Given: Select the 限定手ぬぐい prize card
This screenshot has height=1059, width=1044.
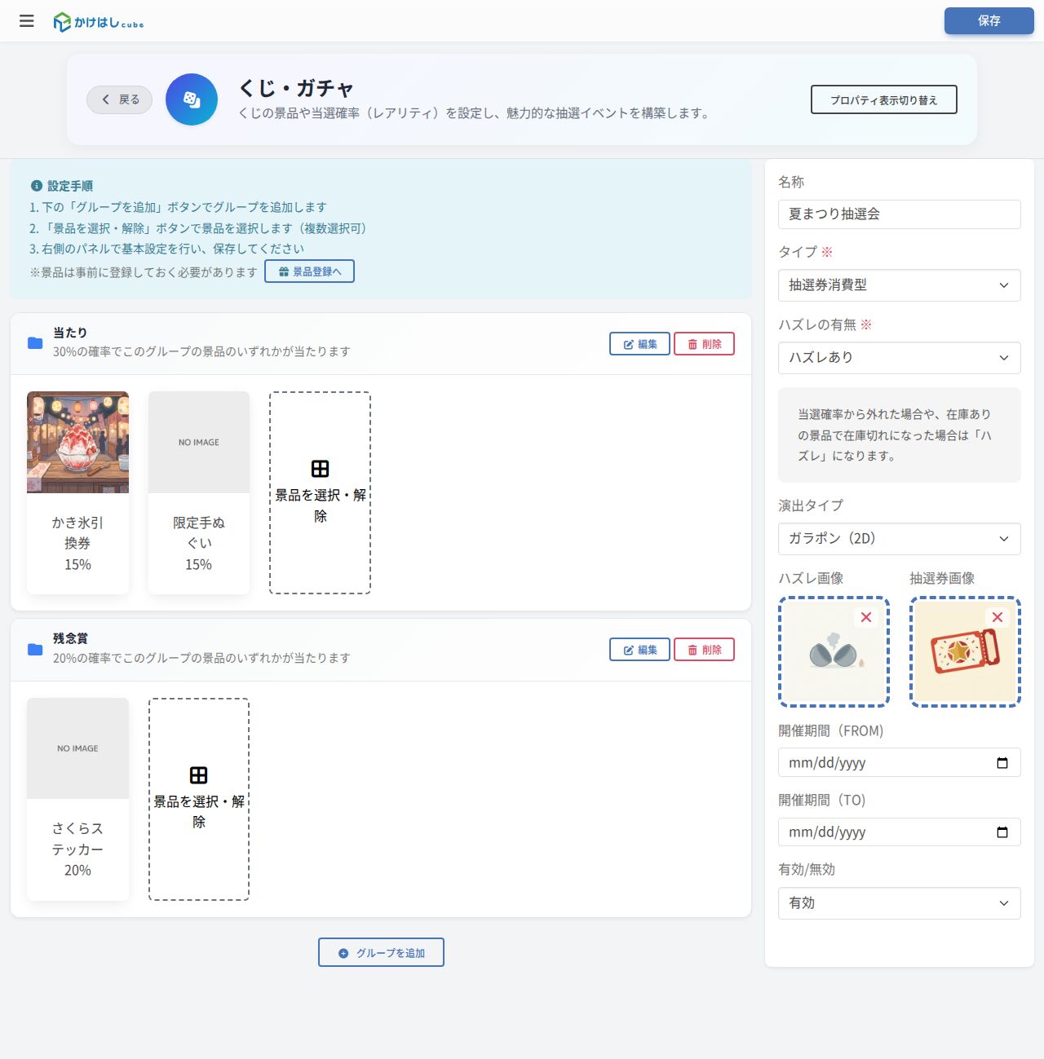Looking at the screenshot, I should point(199,492).
